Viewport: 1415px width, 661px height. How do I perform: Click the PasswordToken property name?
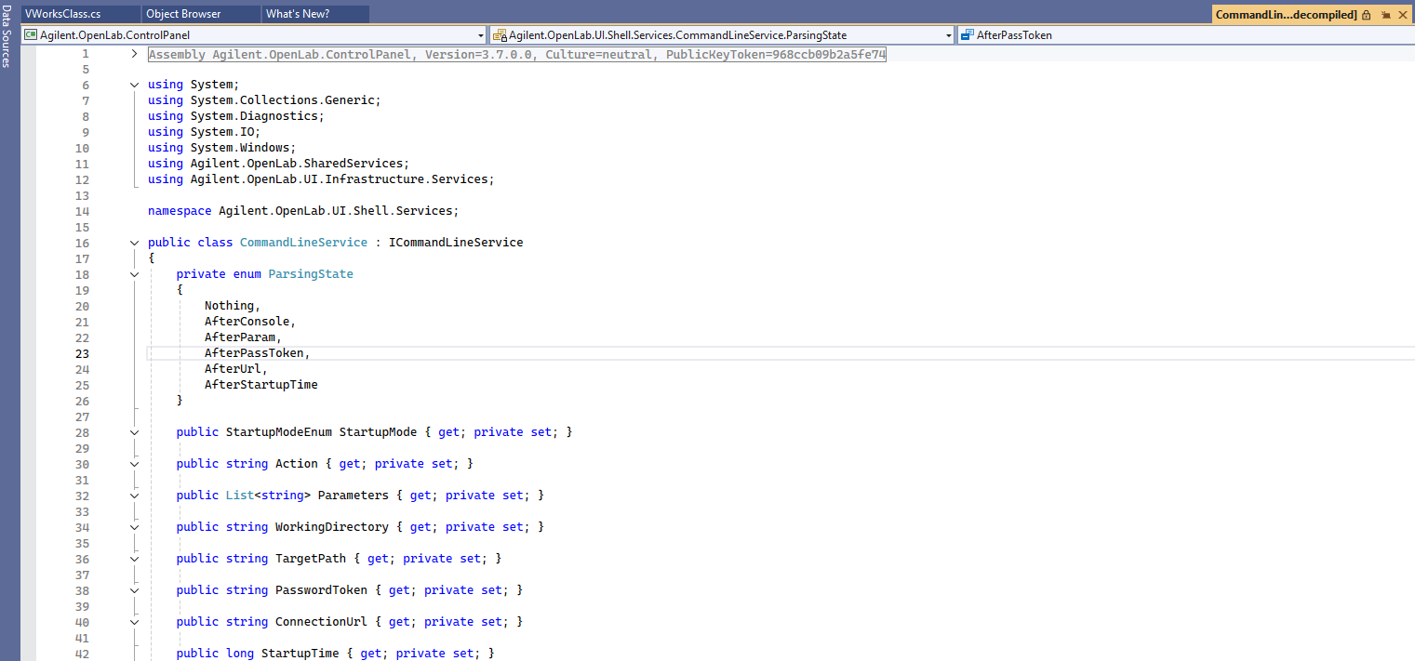coord(322,590)
